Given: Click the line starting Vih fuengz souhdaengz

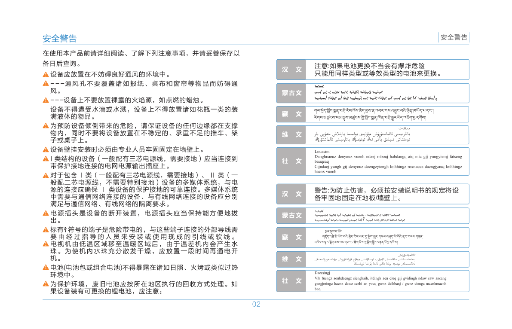Looking at the screenshot, I should tap(380, 278).
